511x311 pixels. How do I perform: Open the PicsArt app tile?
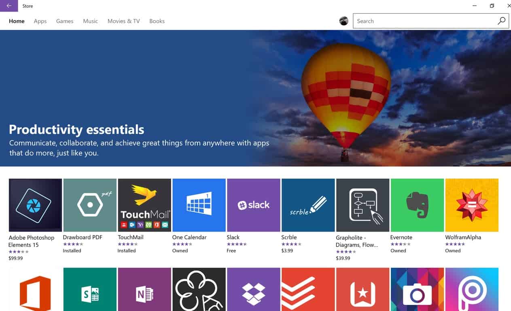click(472, 289)
